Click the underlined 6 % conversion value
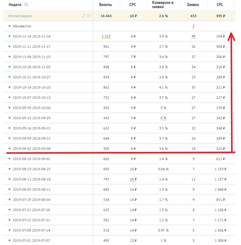Screen dimensions: 241x245 pyautogui.click(x=163, y=118)
